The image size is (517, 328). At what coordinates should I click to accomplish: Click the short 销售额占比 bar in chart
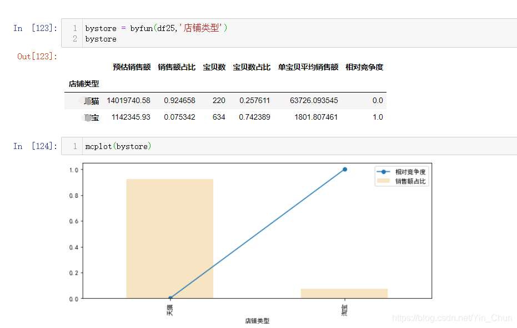[x=344, y=294]
